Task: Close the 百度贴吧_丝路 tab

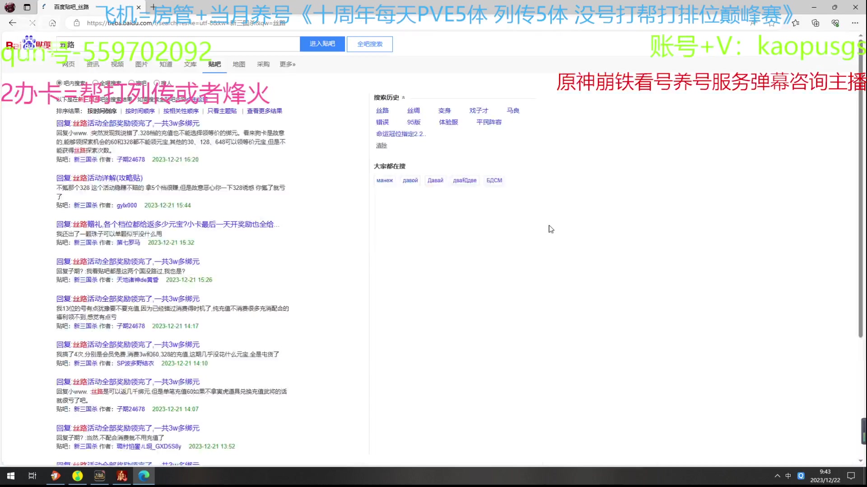Action: pyautogui.click(x=139, y=7)
